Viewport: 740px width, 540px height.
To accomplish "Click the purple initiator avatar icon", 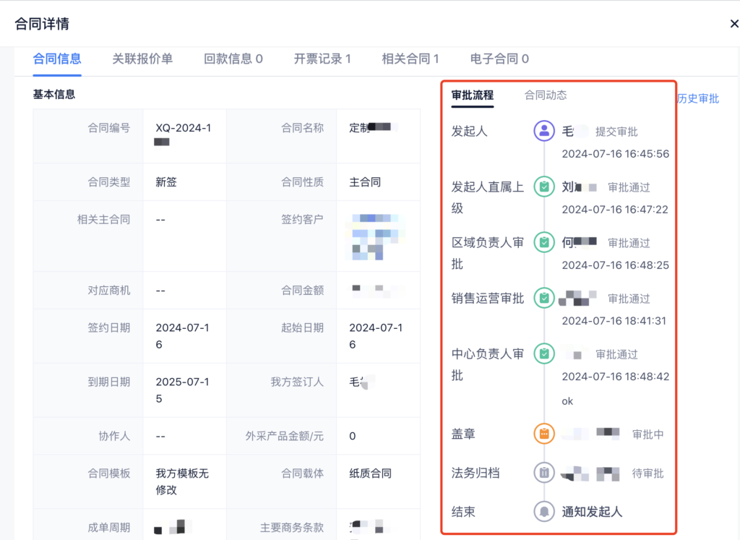I will tap(543, 131).
